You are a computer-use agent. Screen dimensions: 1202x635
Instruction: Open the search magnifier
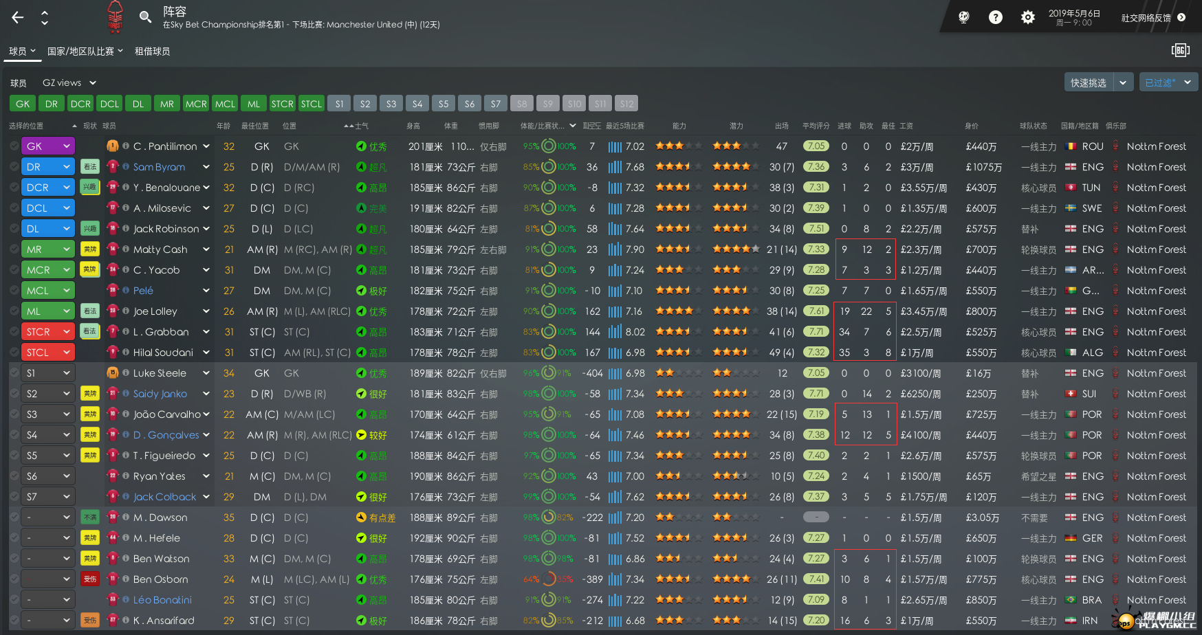pos(145,16)
